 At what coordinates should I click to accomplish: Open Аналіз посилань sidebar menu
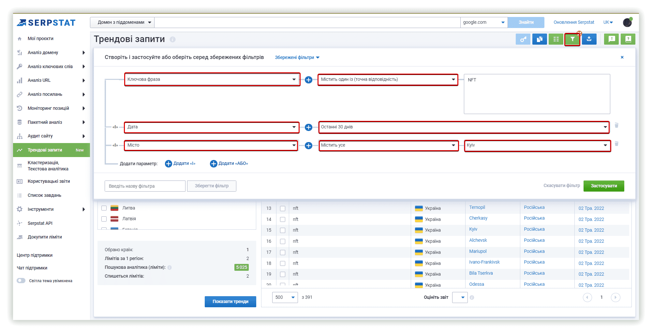[x=52, y=94]
